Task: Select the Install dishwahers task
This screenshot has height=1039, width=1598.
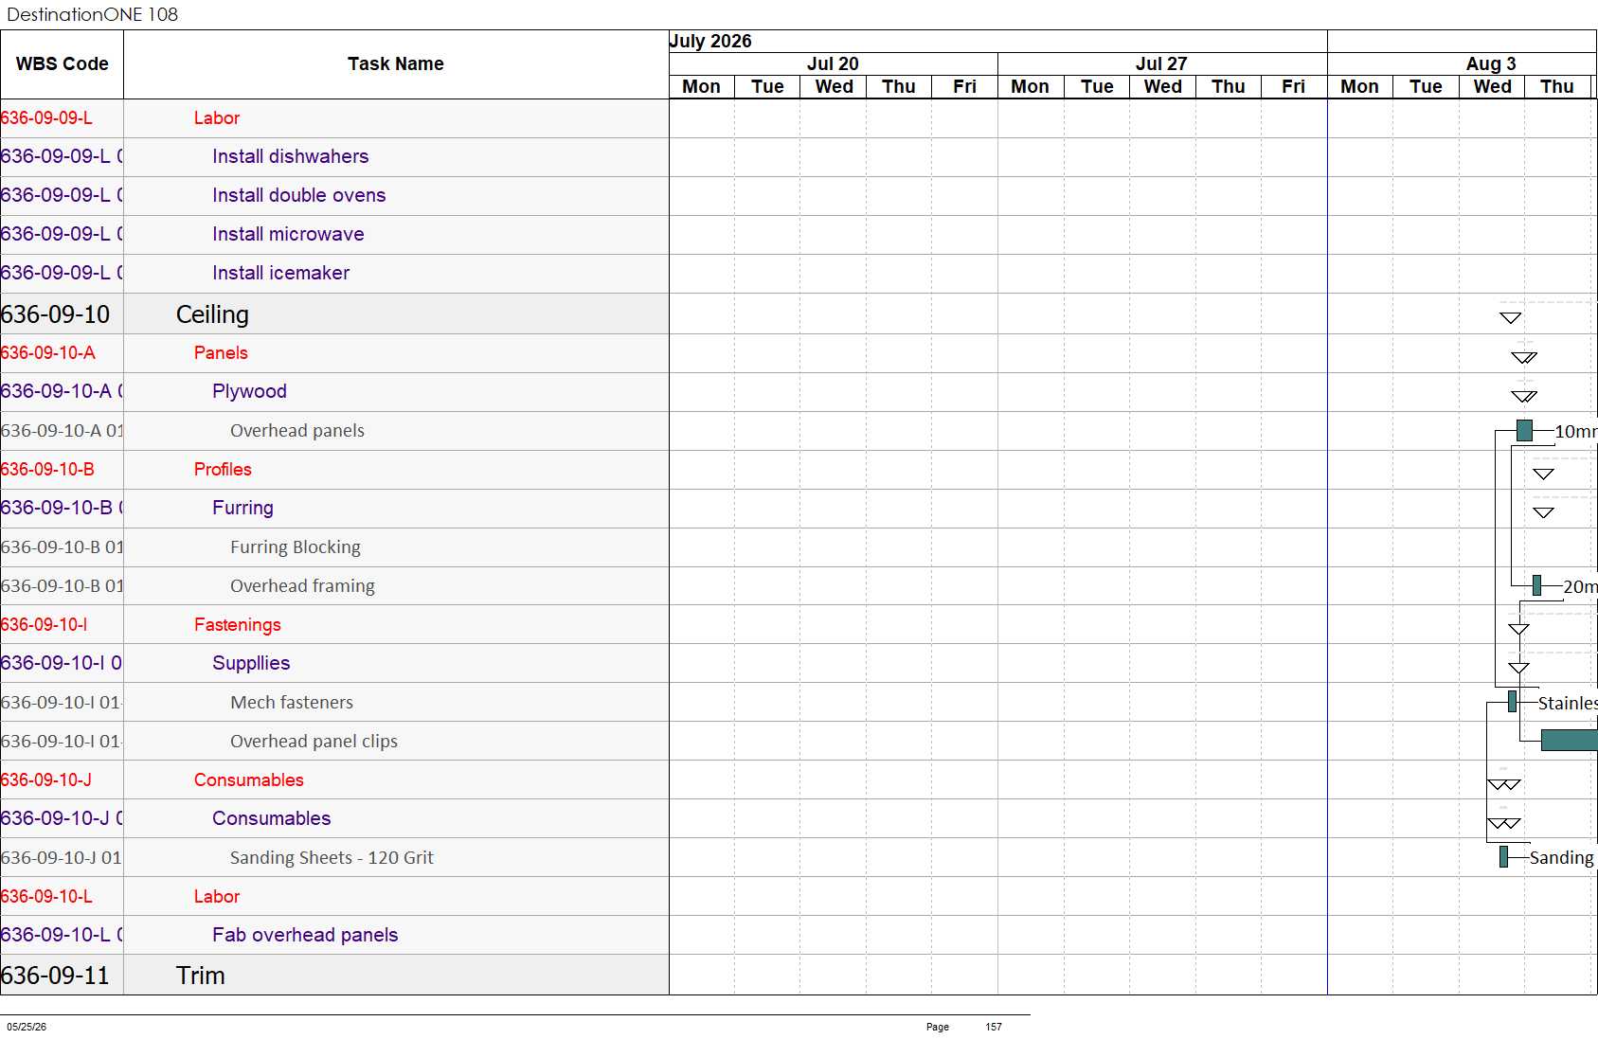Action: [x=334, y=157]
